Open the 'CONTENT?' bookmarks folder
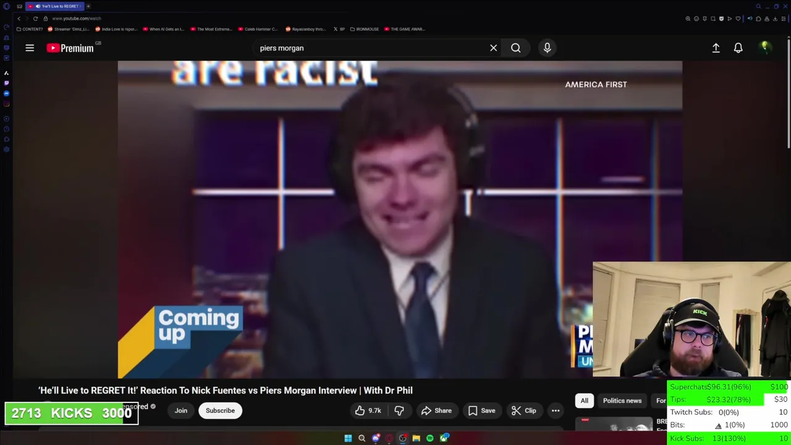Image resolution: width=791 pixels, height=445 pixels. point(30,29)
